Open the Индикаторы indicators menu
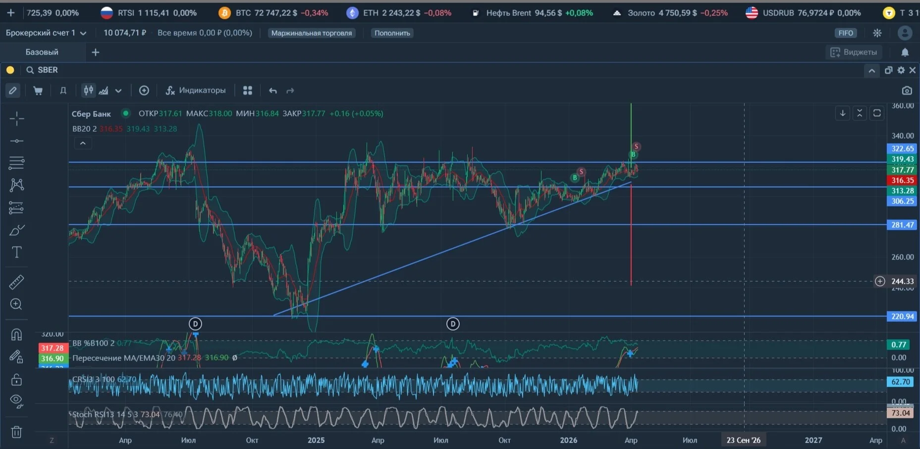 pyautogui.click(x=196, y=91)
